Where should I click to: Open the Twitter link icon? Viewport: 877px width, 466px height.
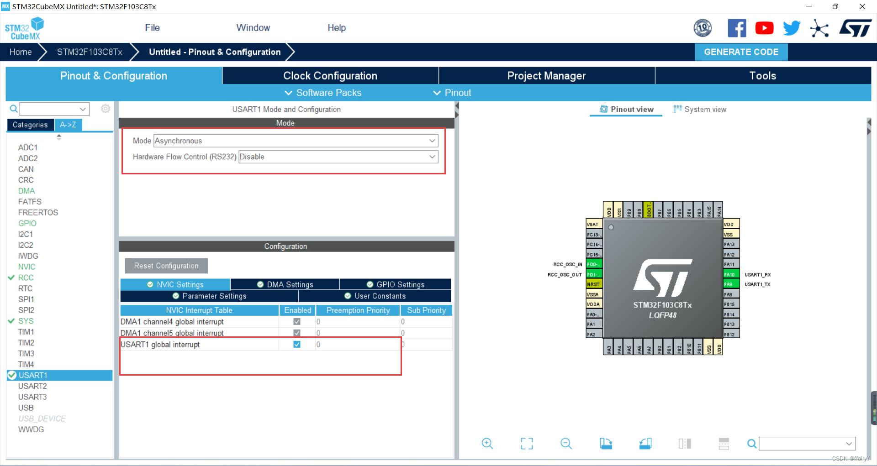point(792,28)
